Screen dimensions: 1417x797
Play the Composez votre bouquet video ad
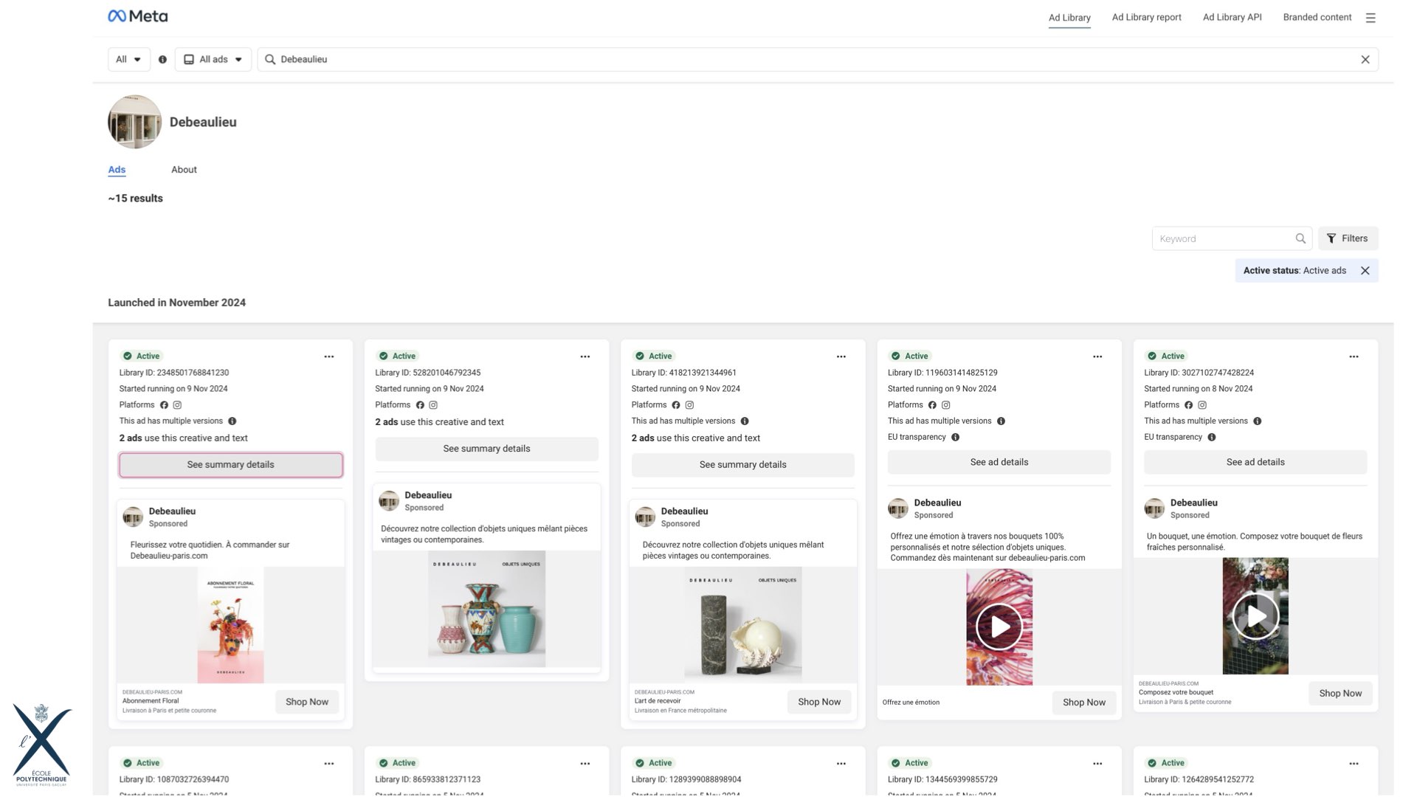(1255, 616)
